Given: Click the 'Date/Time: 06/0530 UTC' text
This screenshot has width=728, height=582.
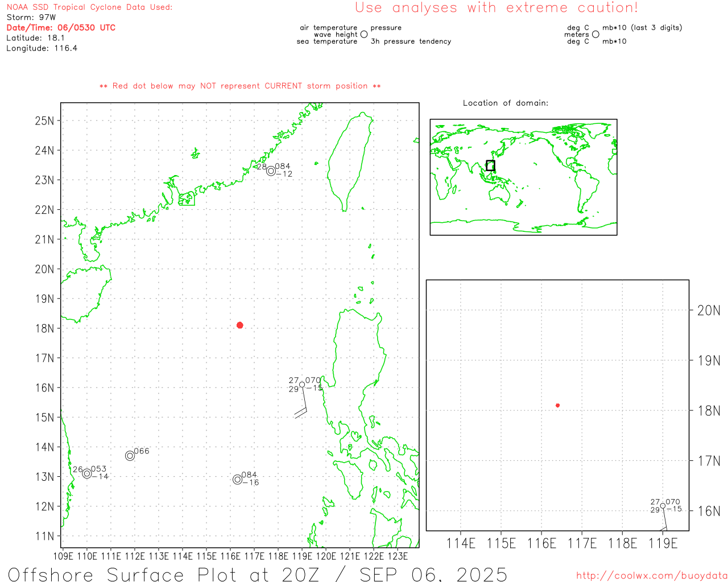Looking at the screenshot, I should 61,28.
